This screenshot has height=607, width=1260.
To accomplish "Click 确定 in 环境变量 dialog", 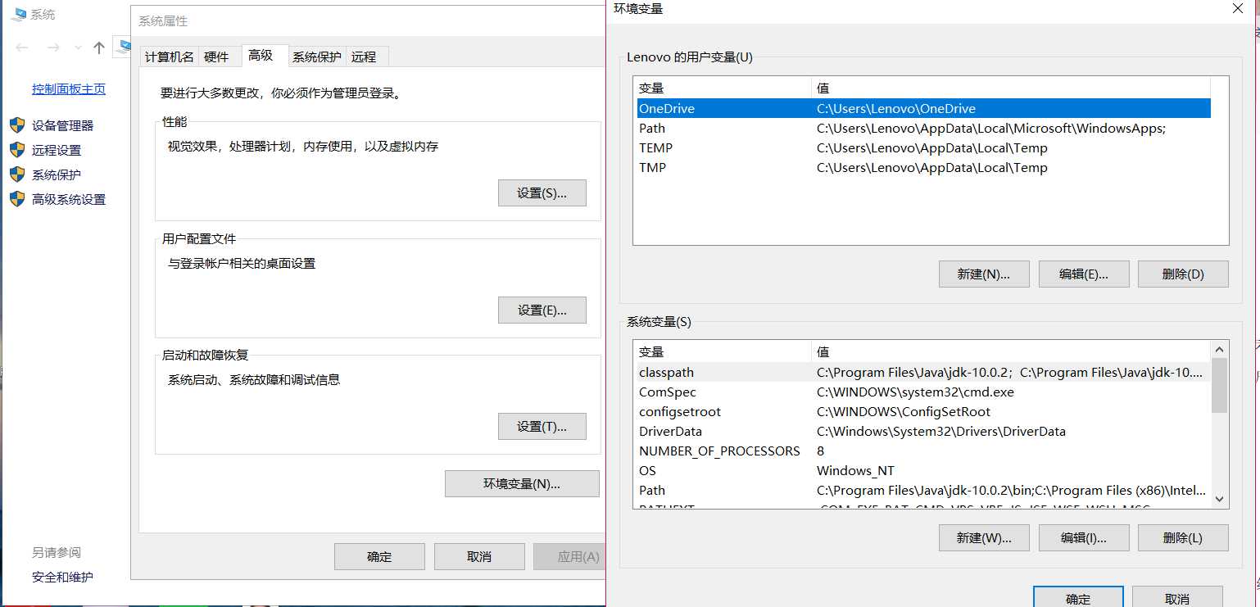I will click(1078, 597).
